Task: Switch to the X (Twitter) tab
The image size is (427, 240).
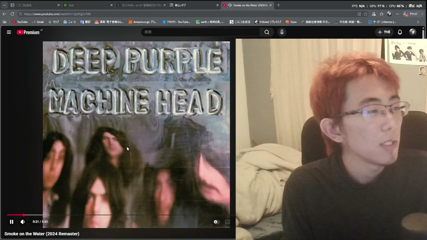Action: click(x=140, y=5)
